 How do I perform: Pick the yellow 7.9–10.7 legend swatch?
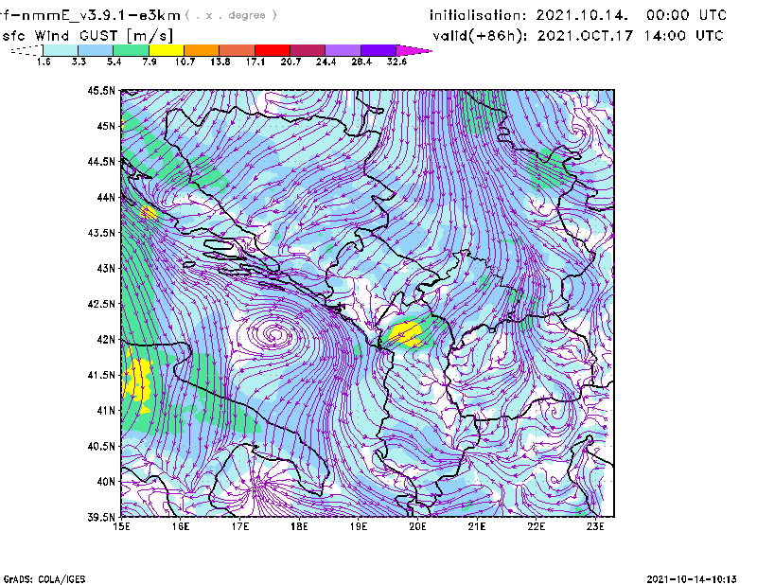click(x=167, y=50)
